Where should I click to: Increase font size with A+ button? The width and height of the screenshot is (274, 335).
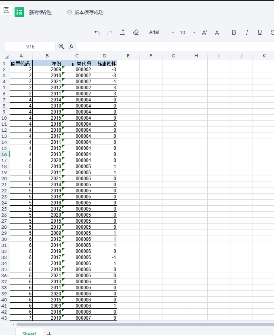coord(204,33)
